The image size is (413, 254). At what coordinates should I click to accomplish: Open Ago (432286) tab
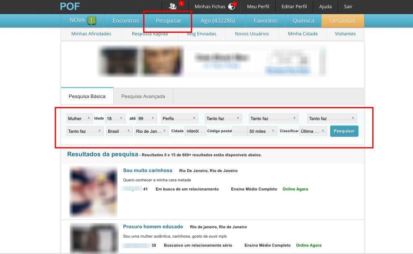tap(217, 21)
